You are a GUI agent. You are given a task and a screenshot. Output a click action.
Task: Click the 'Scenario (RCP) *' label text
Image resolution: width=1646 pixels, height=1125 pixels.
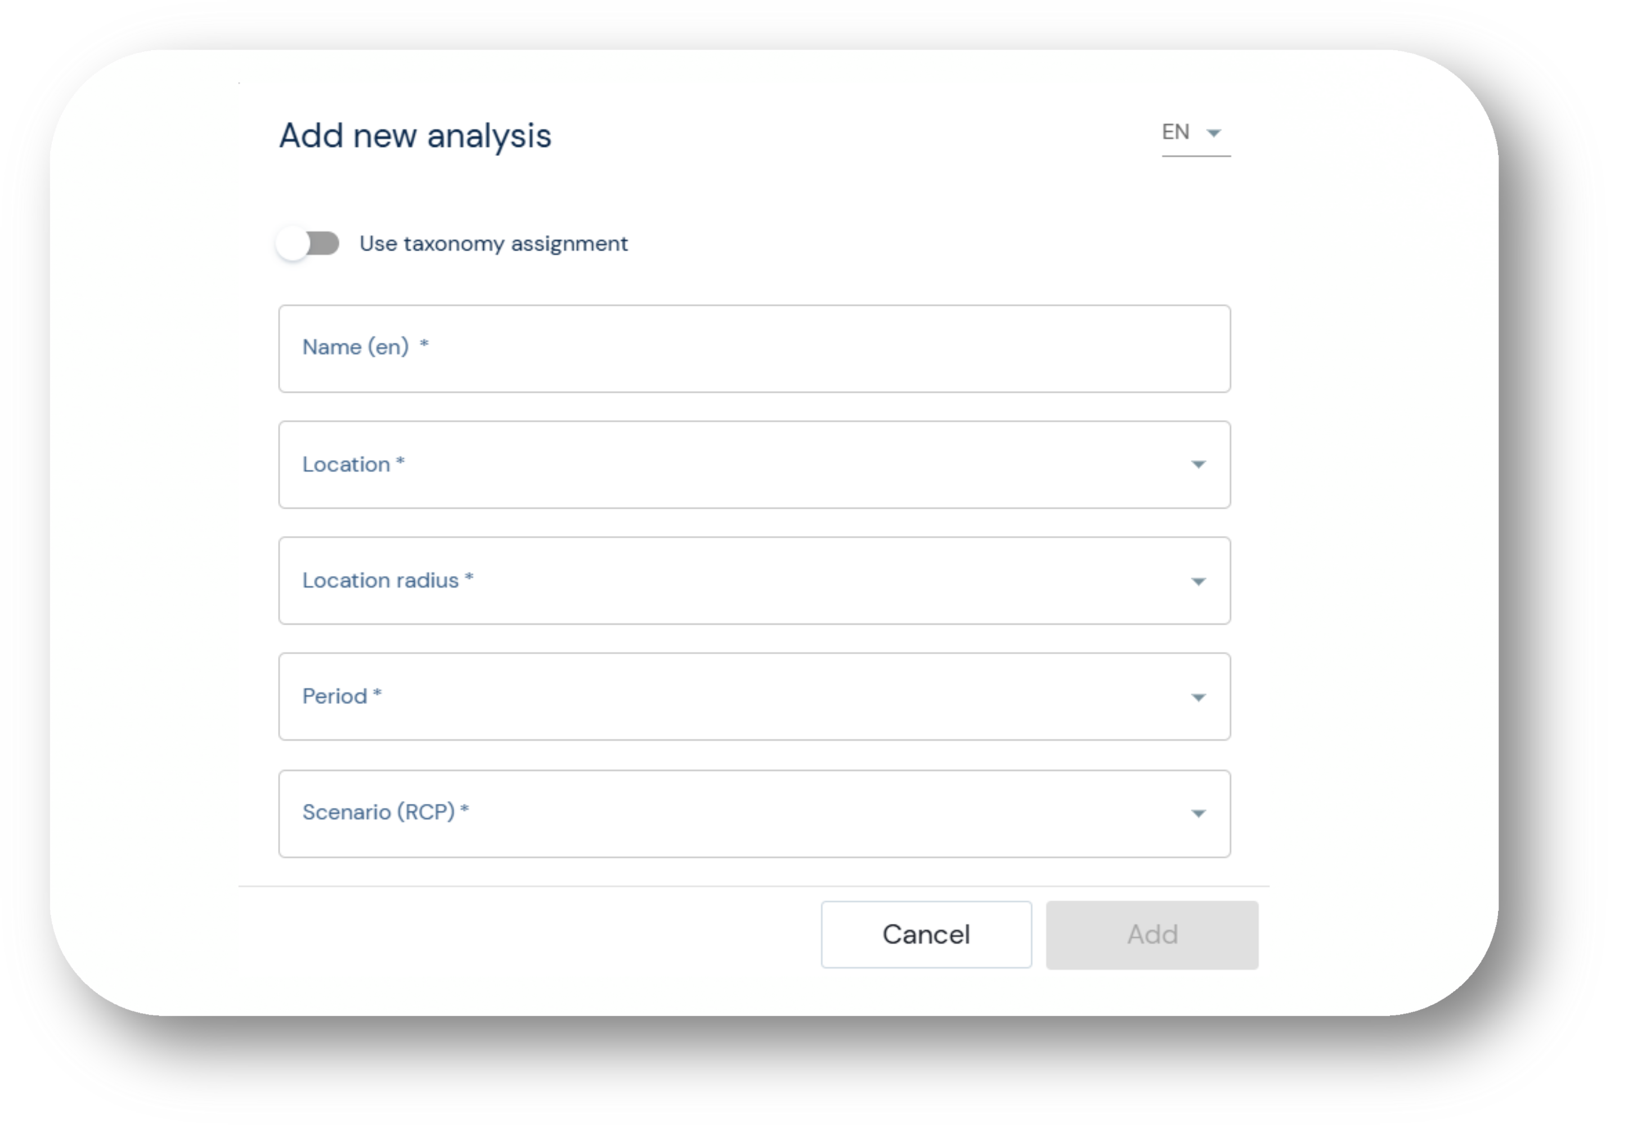[x=385, y=812]
